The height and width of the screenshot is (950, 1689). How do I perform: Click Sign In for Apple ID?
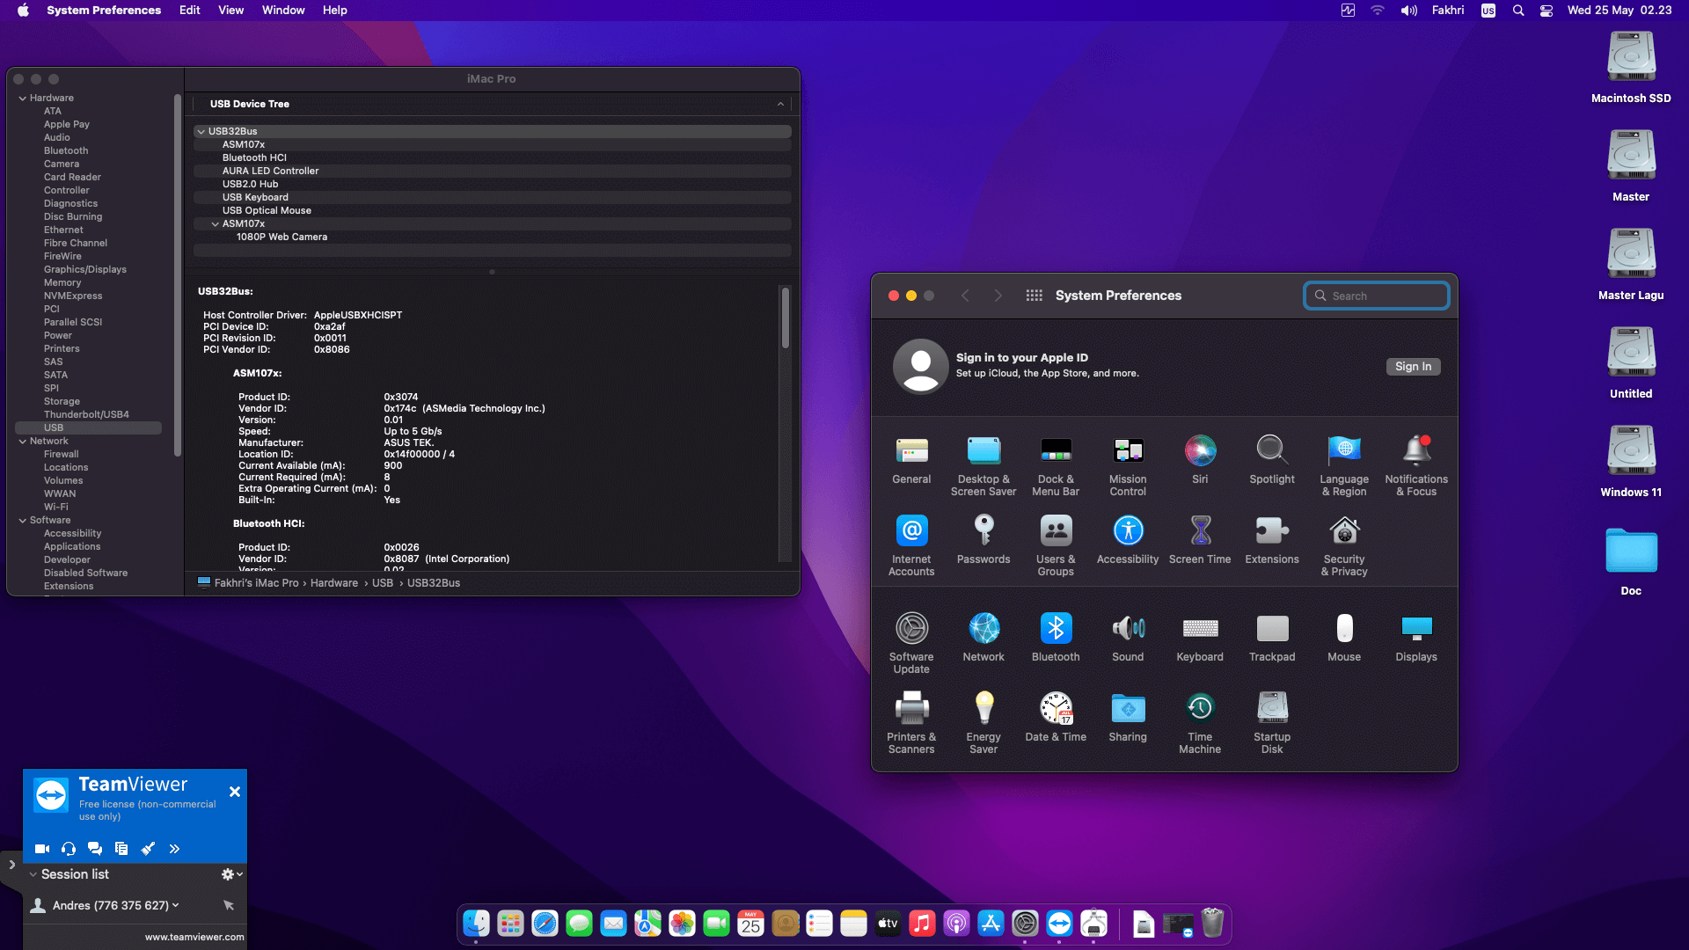pos(1413,367)
